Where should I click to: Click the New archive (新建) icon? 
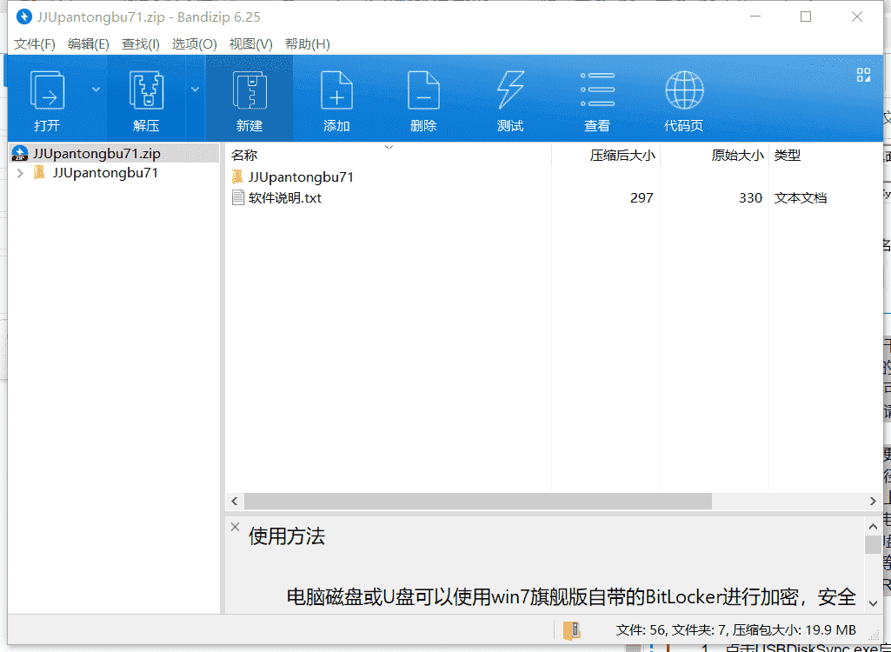[x=249, y=91]
